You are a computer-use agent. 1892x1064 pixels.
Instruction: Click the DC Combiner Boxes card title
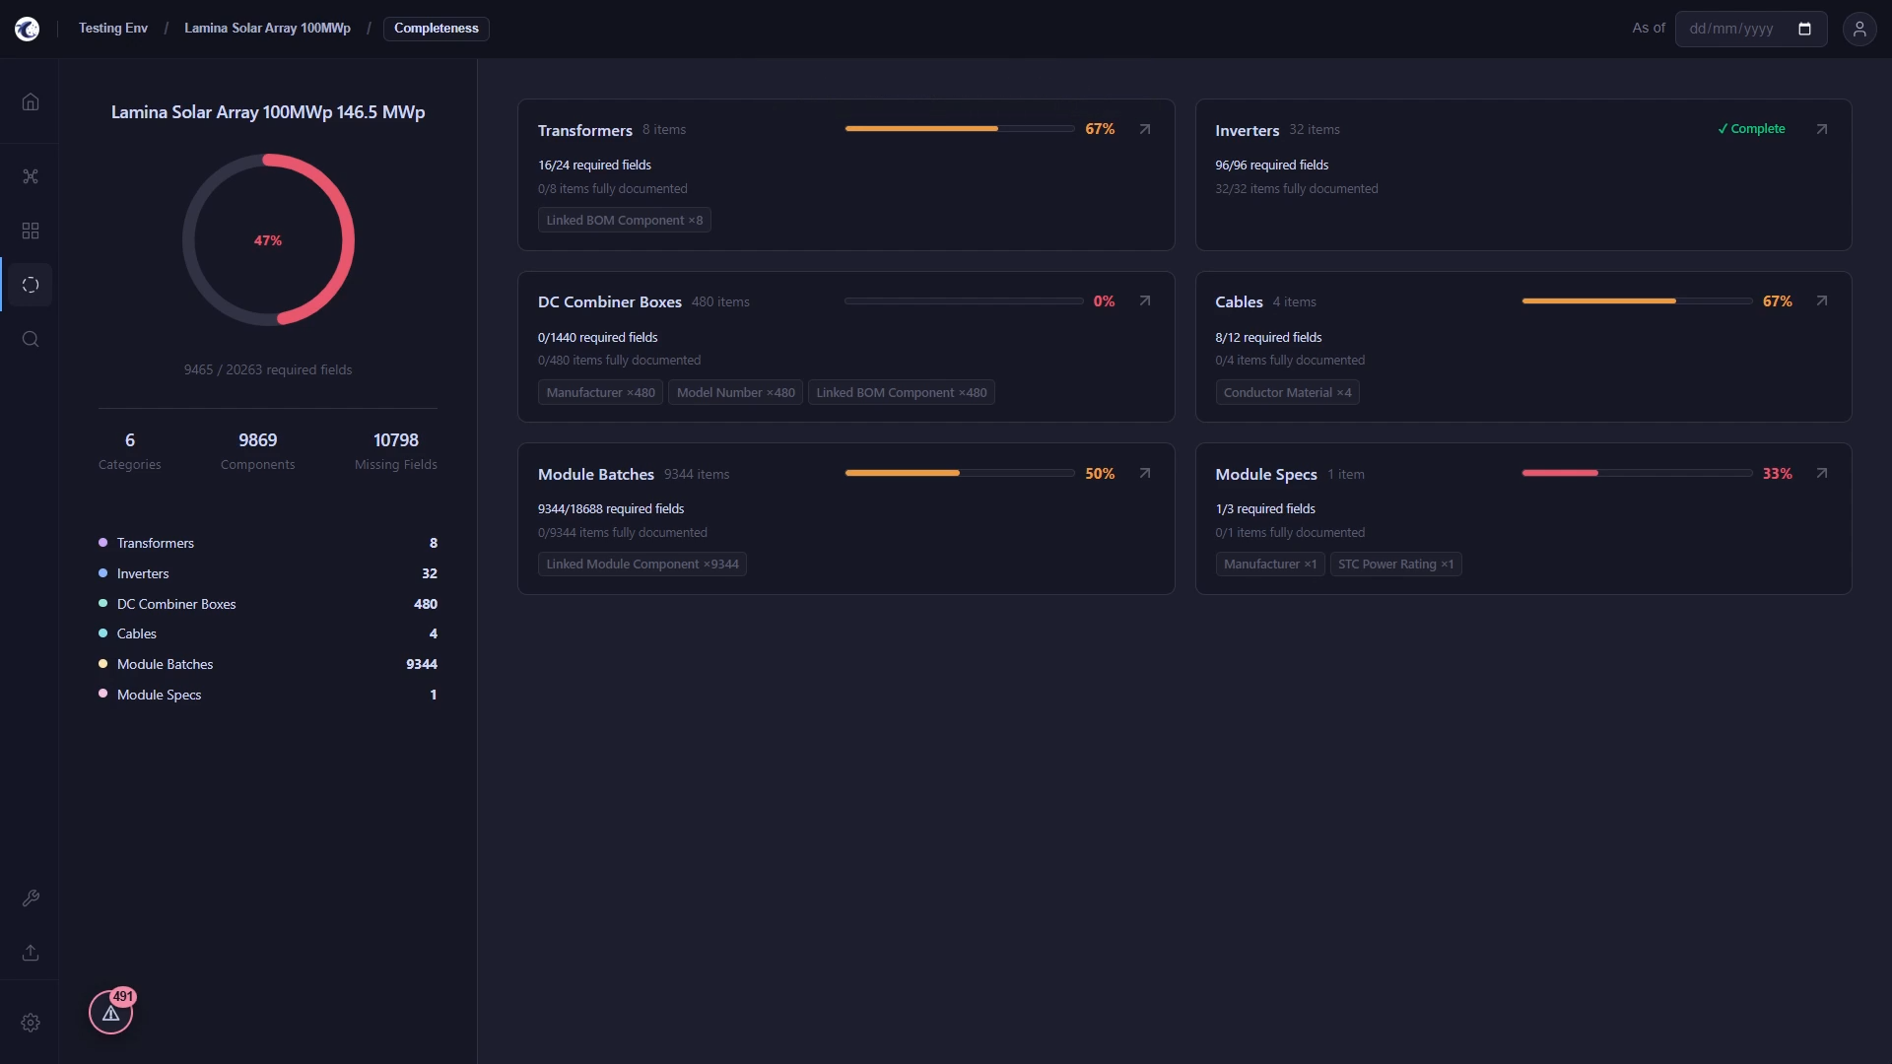(x=610, y=302)
